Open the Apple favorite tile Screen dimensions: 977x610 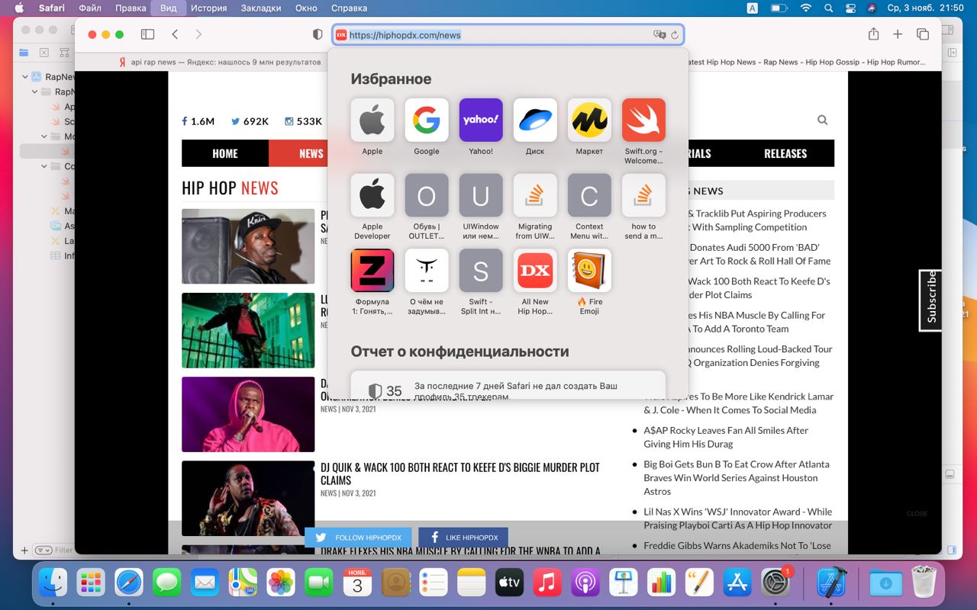point(372,120)
